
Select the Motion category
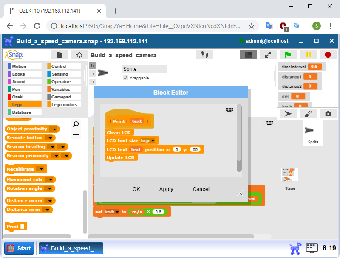click(25, 67)
